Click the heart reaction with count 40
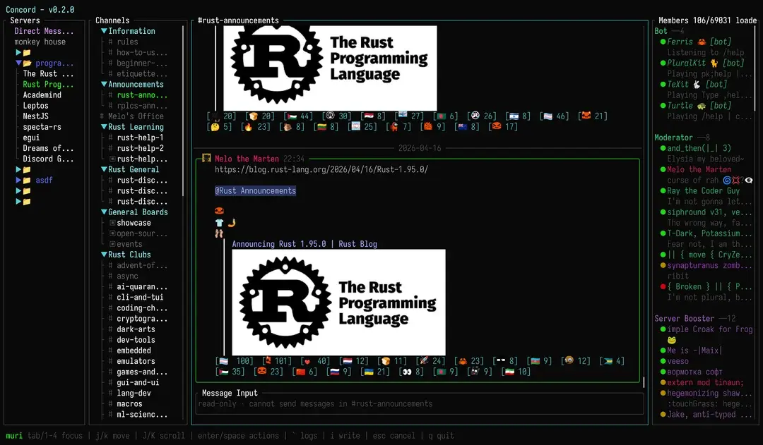 315,361
